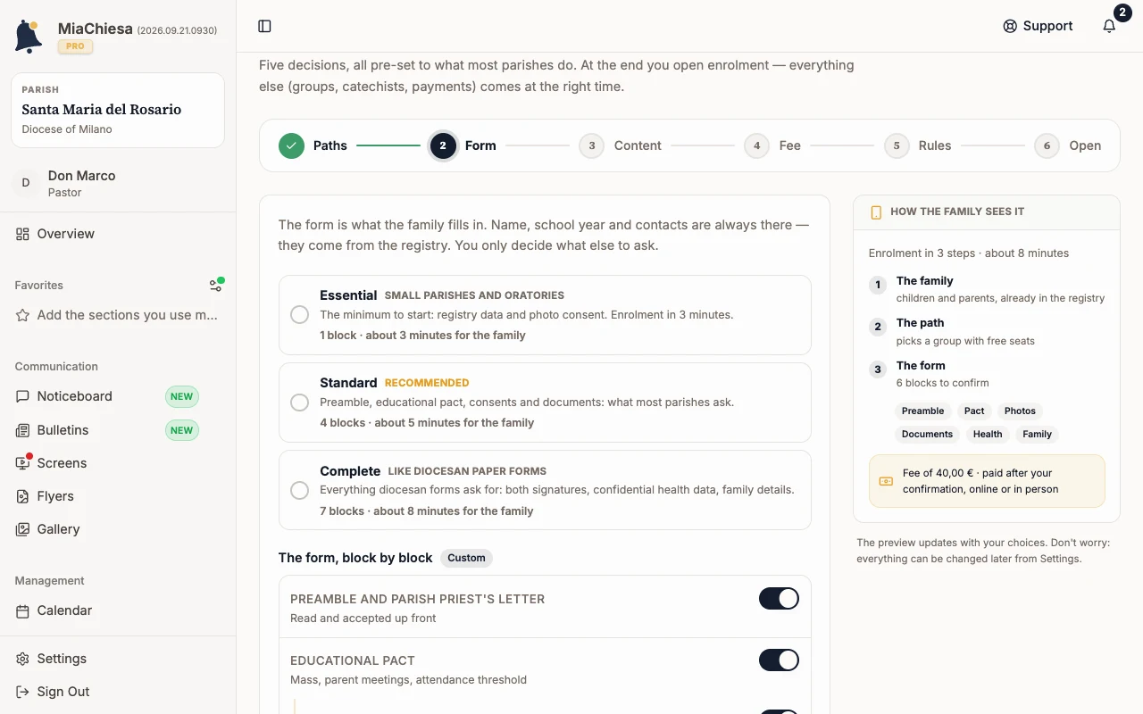Click the Calendar icon in Management
This screenshot has height=714, width=1143.
(22, 610)
